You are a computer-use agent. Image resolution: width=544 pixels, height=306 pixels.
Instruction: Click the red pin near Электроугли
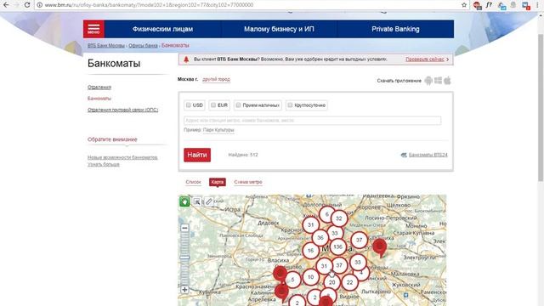pyautogui.click(x=380, y=247)
